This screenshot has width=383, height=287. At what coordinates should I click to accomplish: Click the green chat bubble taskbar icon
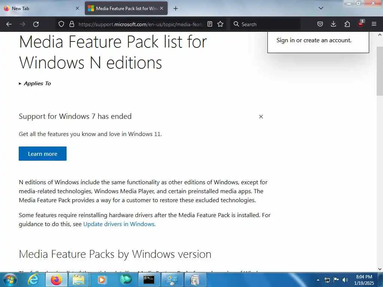coord(126,280)
